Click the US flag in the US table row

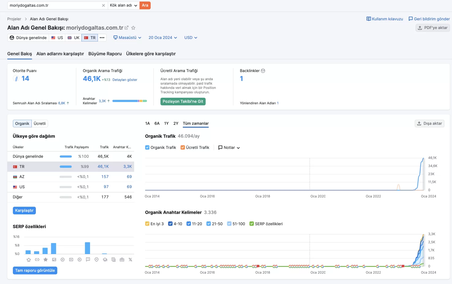tap(15, 187)
